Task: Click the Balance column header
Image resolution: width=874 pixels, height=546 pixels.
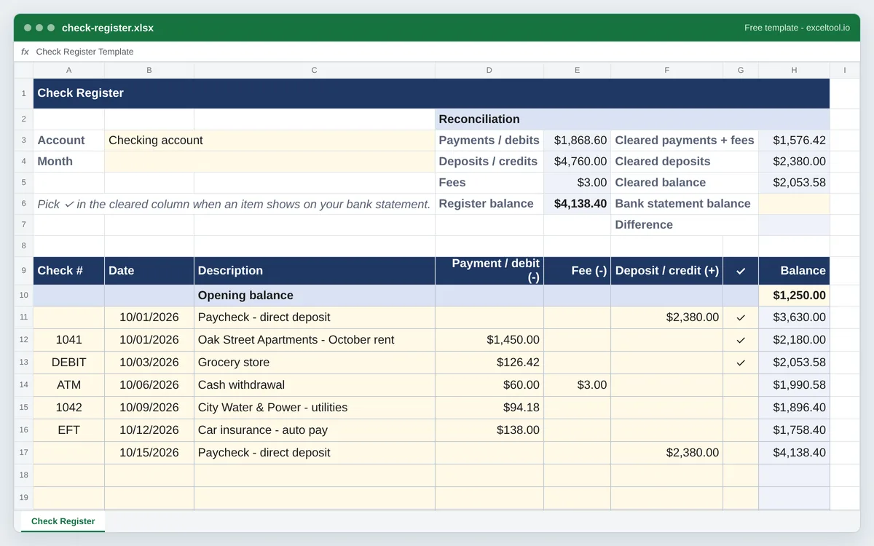Action: coord(794,271)
